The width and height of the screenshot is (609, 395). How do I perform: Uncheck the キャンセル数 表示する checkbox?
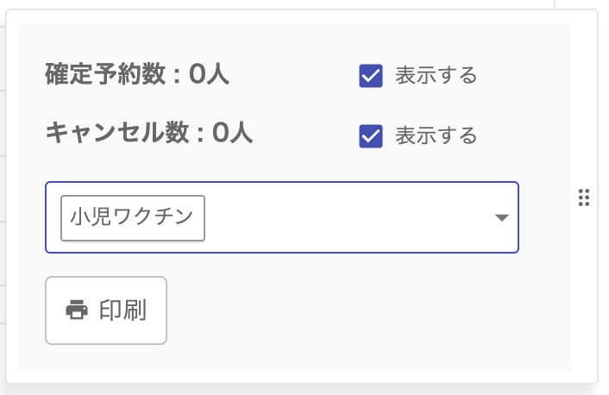click(371, 136)
